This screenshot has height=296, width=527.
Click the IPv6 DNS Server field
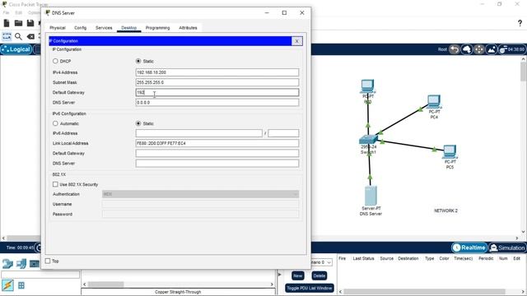coord(217,164)
